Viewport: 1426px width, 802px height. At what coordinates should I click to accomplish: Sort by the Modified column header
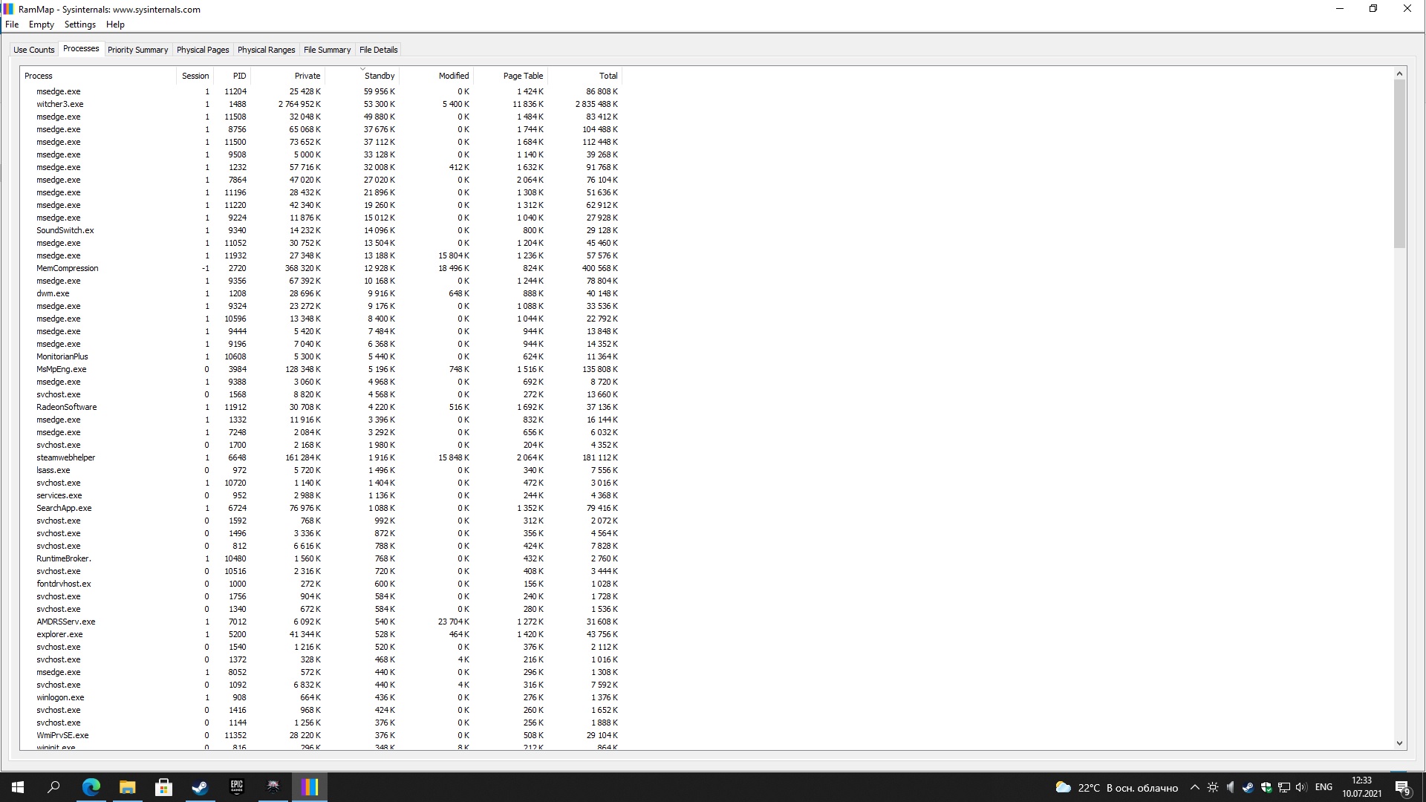coord(437,76)
